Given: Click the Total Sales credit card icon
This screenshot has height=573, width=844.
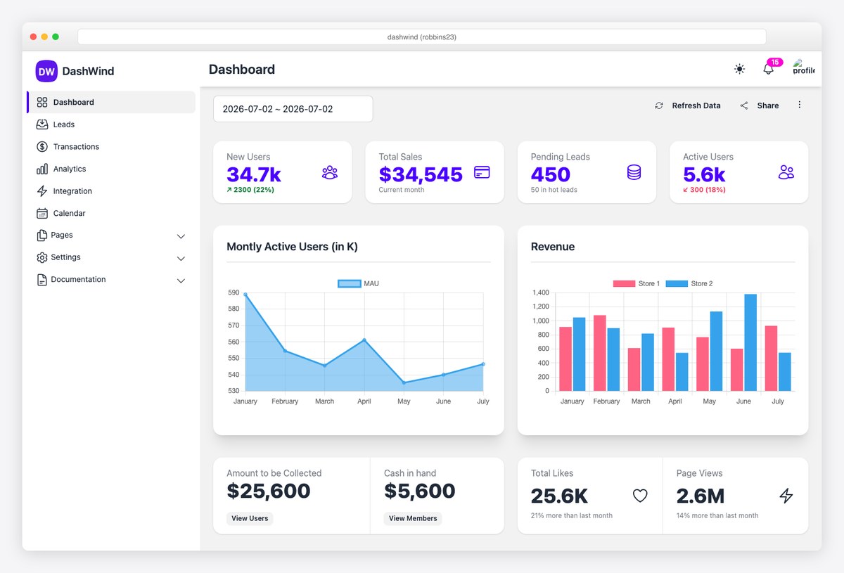Looking at the screenshot, I should tap(482, 172).
